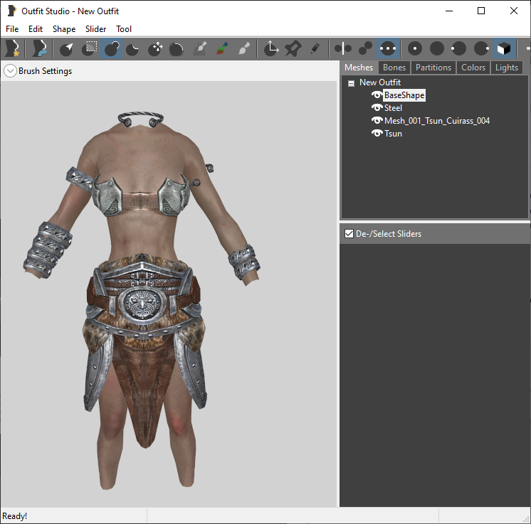This screenshot has height=524, width=531.
Task: Expand the Brush Settings chevron
Action: [x=10, y=70]
